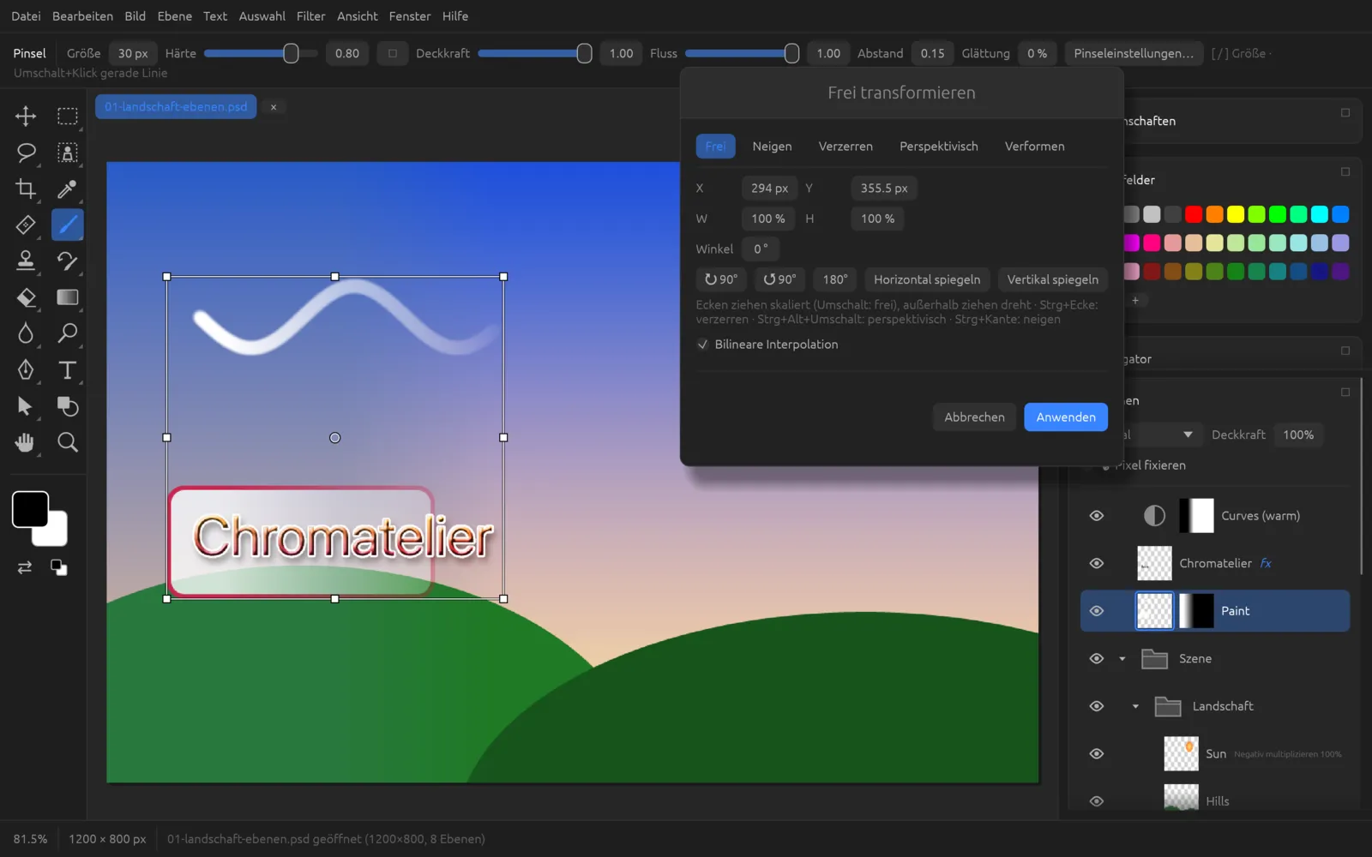Choose the Shape tool
1372x857 pixels.
(67, 406)
